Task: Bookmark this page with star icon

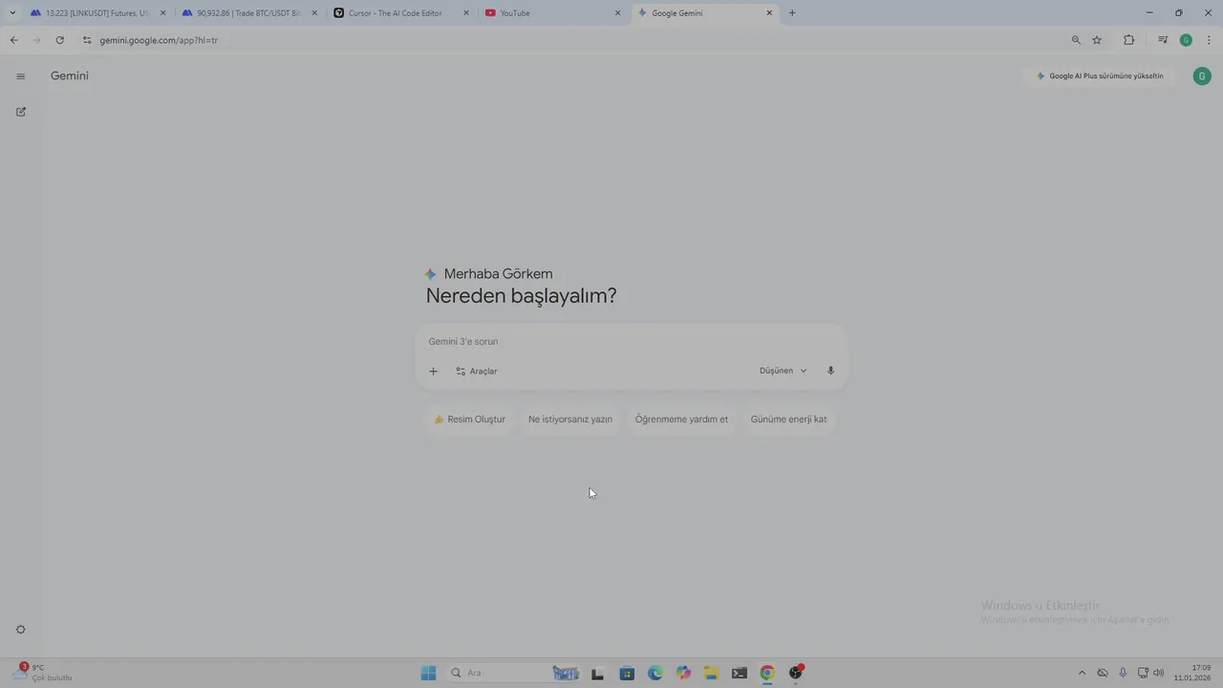Action: point(1097,40)
